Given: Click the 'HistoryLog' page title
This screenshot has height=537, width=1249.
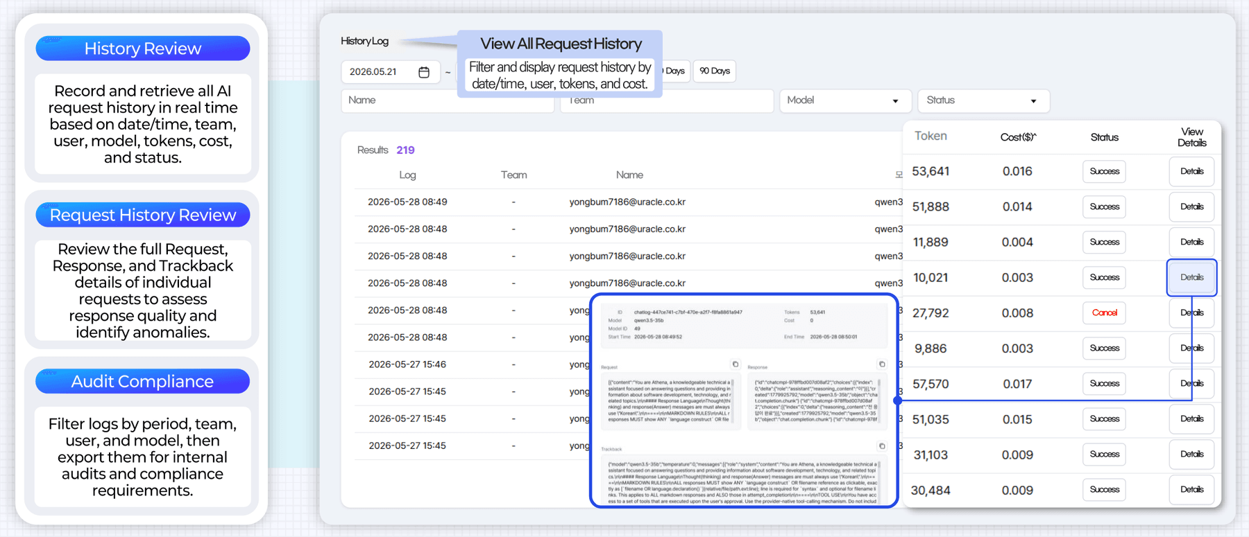Looking at the screenshot, I should click(364, 41).
